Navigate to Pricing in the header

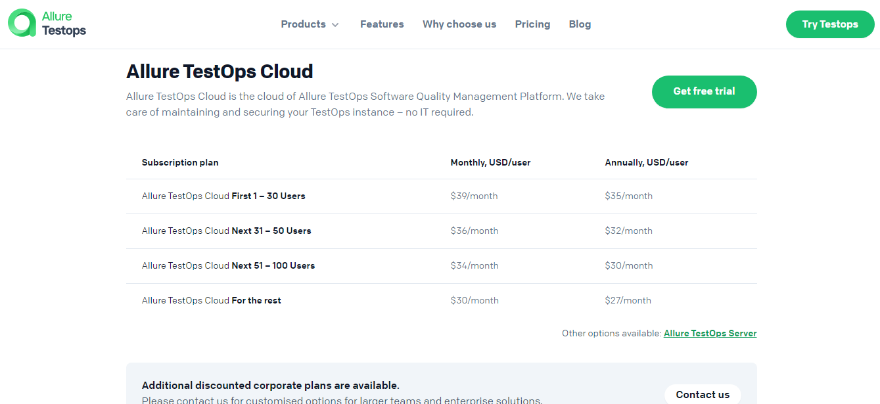pos(532,24)
